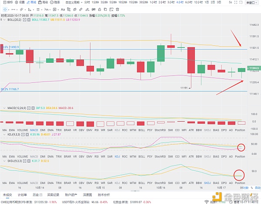This screenshot has width=261, height=204.
Task: Select the horizontal line drawing tool
Action: coord(13,10)
